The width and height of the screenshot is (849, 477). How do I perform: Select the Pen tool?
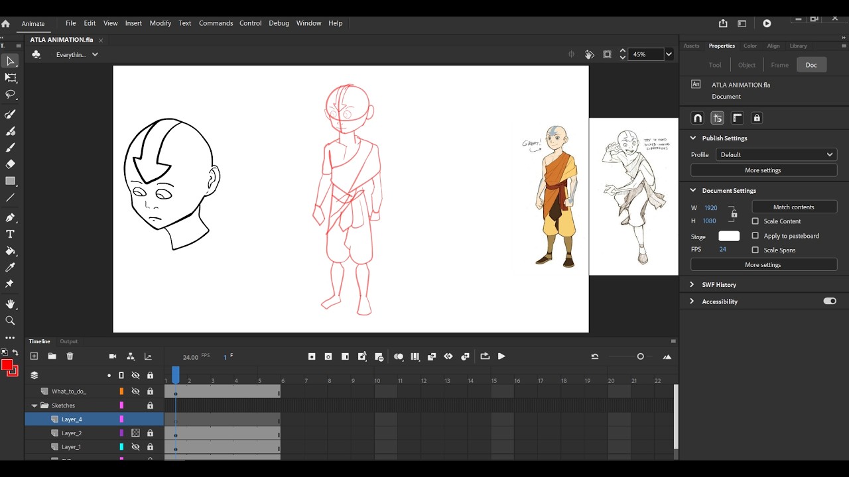click(x=10, y=217)
